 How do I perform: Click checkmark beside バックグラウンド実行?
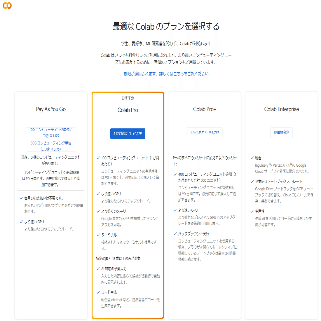click(x=175, y=233)
